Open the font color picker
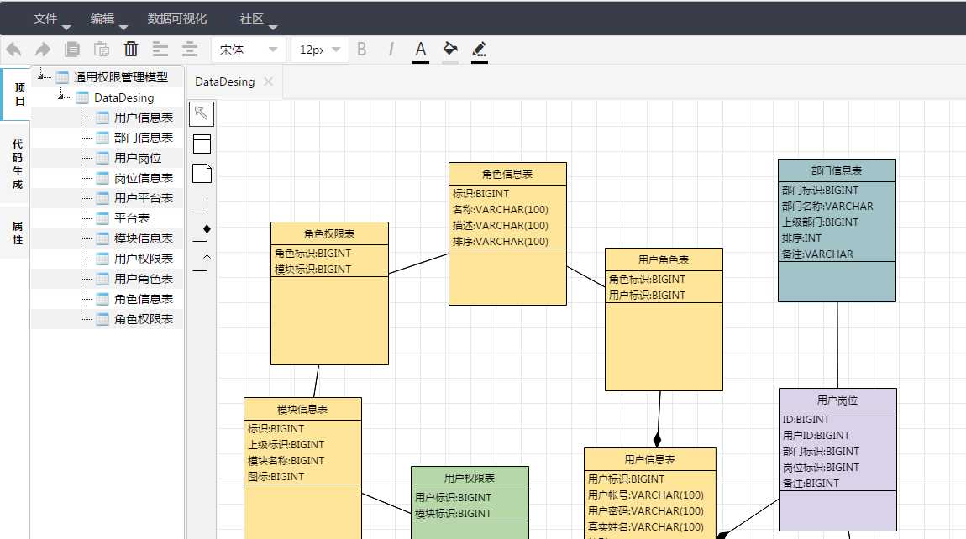Viewport: 966px width, 539px height. [421, 50]
